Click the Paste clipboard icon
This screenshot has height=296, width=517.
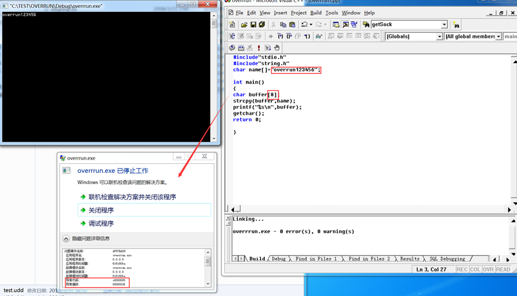[x=292, y=25]
